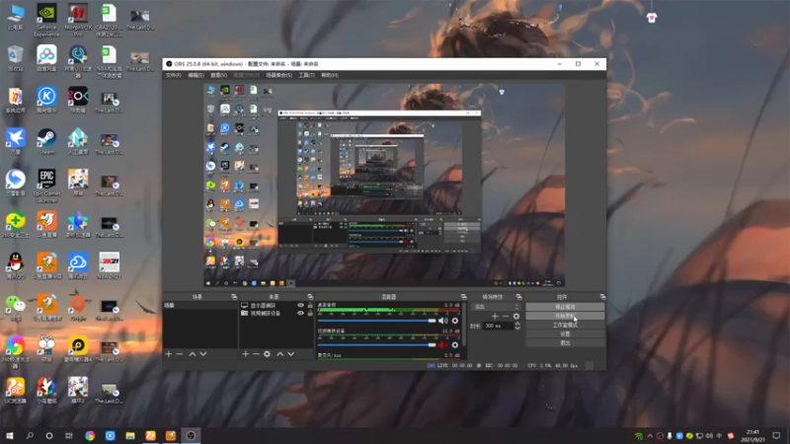Select the NBA 2K21 desktop shortcut

click(x=110, y=265)
